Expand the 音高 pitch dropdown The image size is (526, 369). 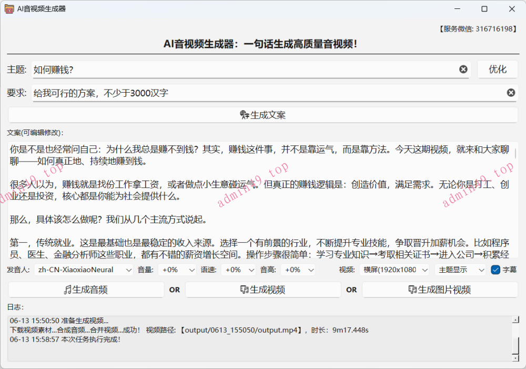(x=298, y=270)
